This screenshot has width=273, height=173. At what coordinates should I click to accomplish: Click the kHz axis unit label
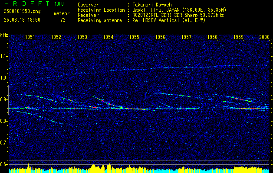(x=4, y=35)
